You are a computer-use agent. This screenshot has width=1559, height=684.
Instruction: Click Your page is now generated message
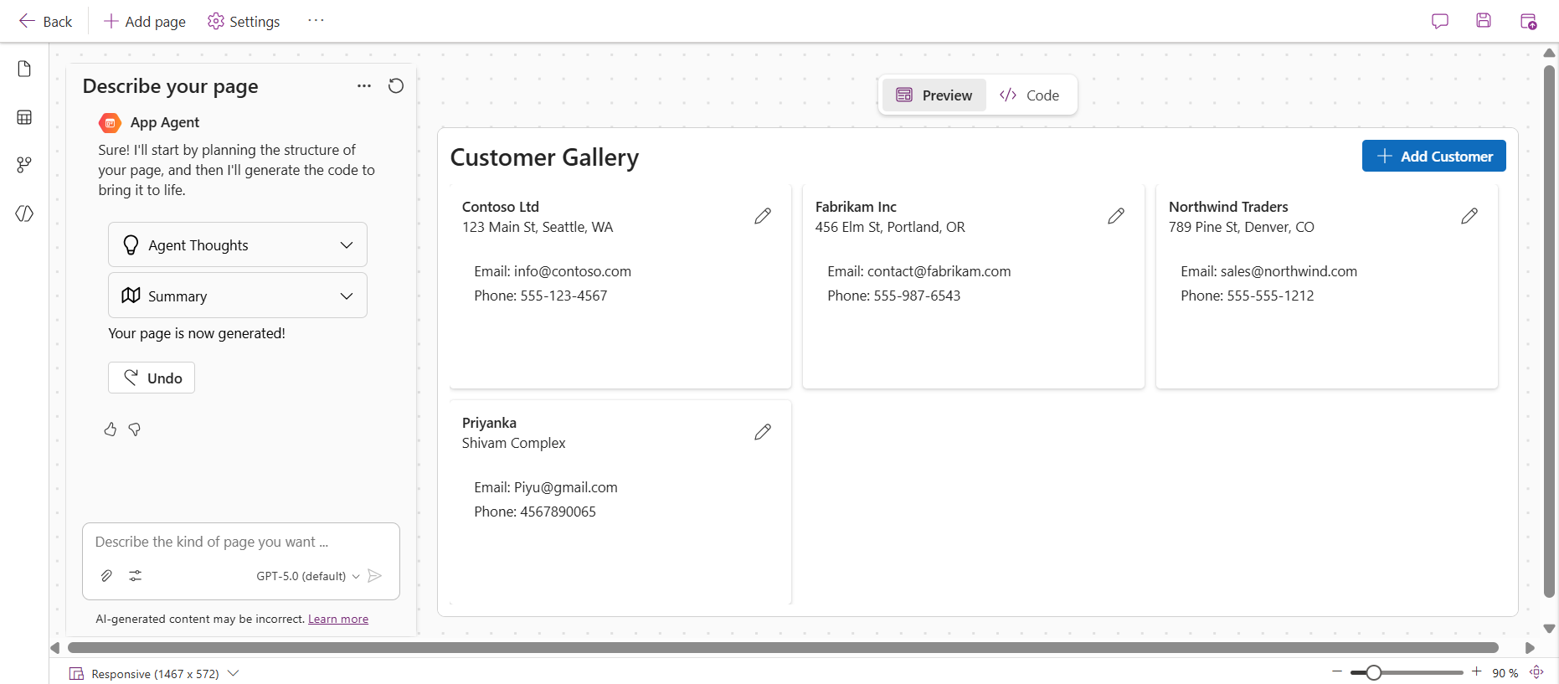pos(197,333)
